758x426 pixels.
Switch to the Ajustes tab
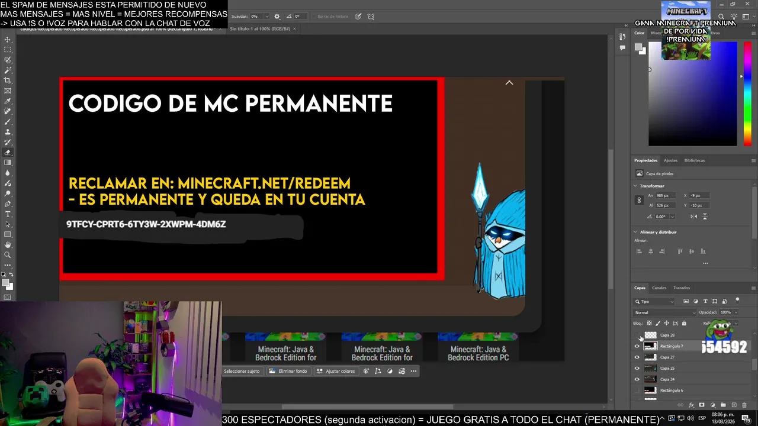(670, 160)
